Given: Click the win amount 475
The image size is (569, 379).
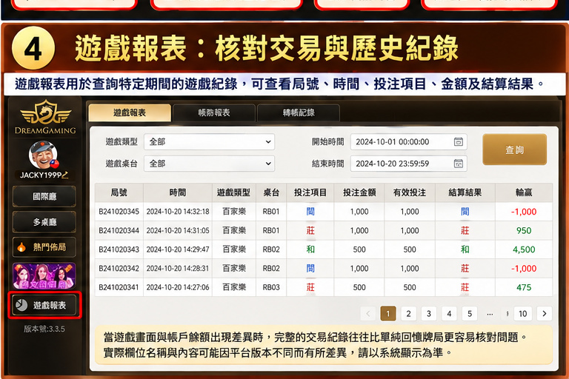Looking at the screenshot, I should [x=524, y=287].
